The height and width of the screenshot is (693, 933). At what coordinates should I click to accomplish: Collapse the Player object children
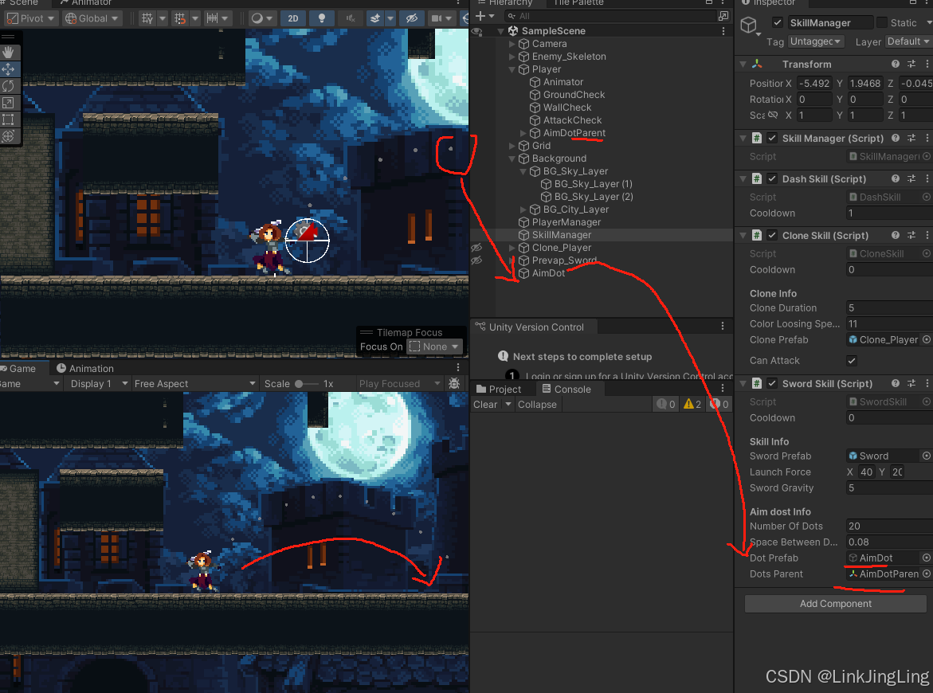click(x=512, y=69)
